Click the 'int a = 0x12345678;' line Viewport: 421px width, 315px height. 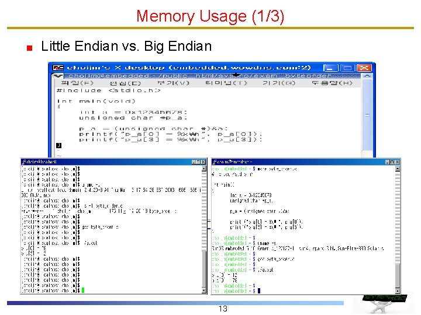click(133, 112)
